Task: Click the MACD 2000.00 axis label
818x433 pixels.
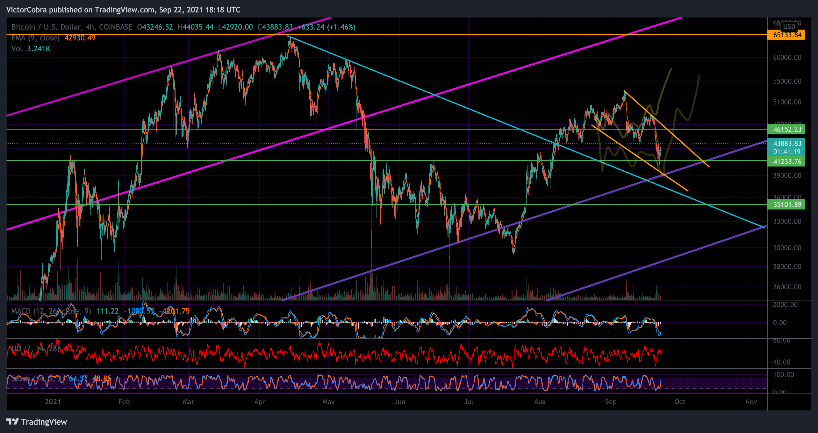Action: pyautogui.click(x=785, y=305)
